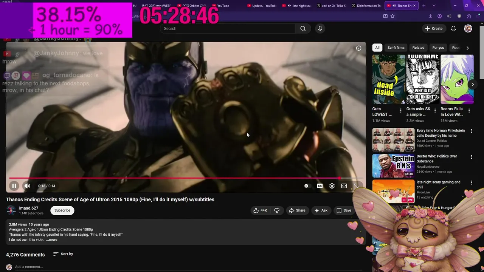The image size is (484, 272).
Task: Switch to theater mode icon
Action: click(344, 186)
